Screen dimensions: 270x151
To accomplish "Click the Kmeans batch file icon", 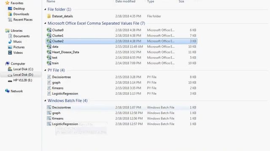I will coord(49,118).
